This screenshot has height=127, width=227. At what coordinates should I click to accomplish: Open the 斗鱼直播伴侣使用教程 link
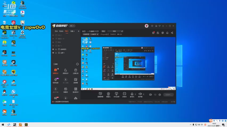click(61, 102)
